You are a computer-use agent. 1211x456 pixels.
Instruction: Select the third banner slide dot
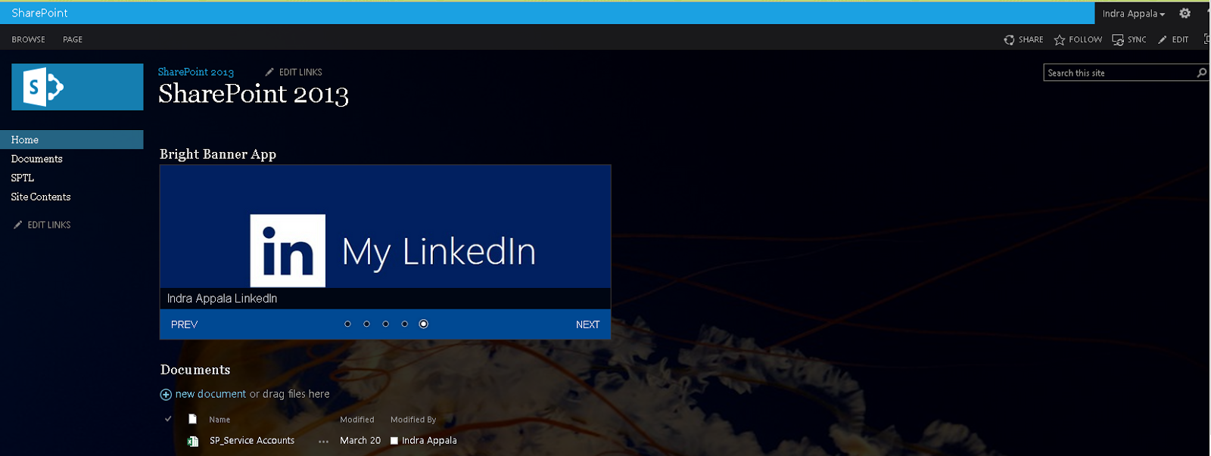[385, 324]
